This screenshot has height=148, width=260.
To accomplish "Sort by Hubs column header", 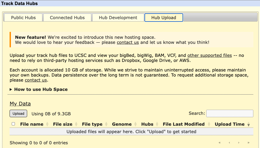I will 147,124.
